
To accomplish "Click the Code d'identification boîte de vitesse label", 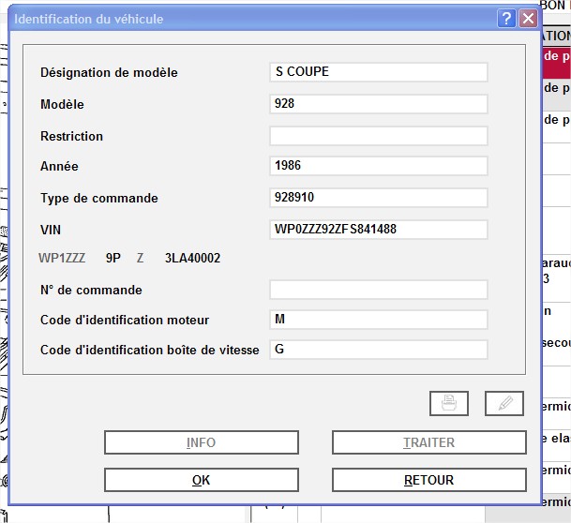I will (150, 350).
